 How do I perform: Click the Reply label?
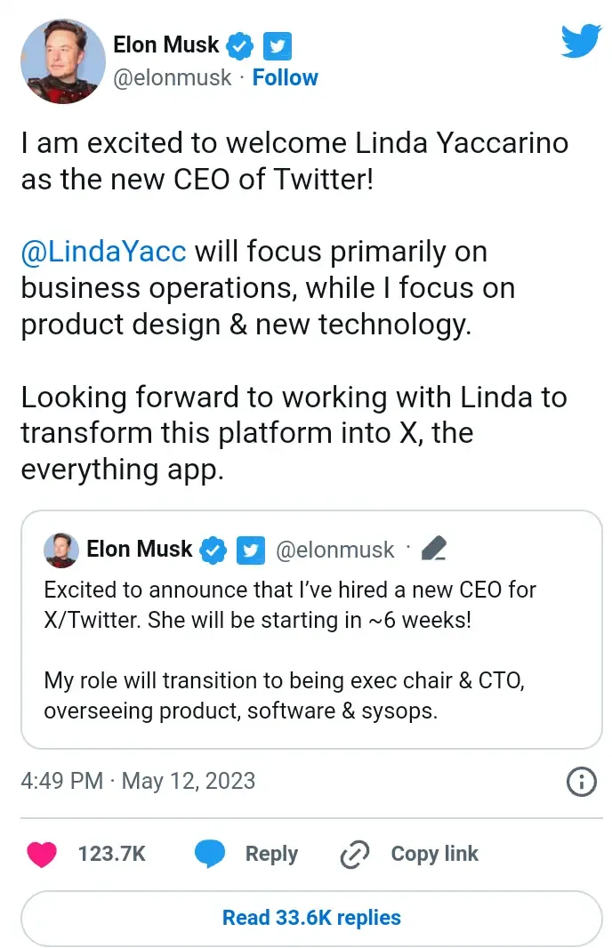pos(271,854)
